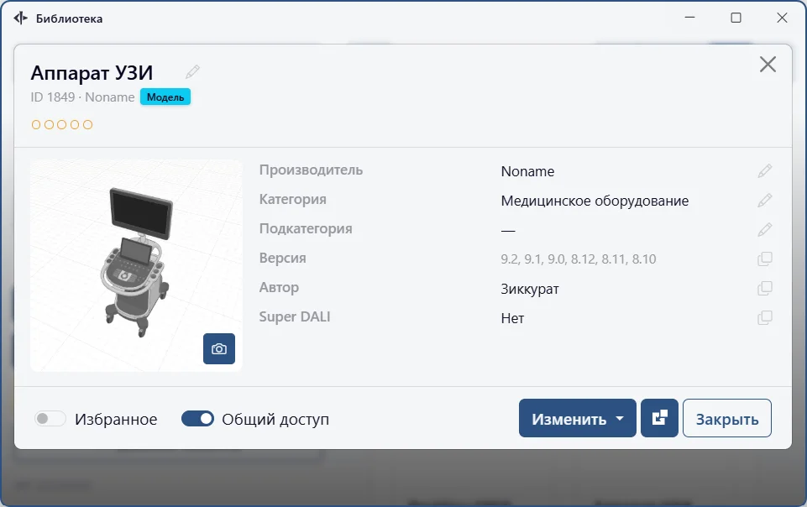
Task: Click the camera snapshot button on preview
Action: pyautogui.click(x=218, y=348)
